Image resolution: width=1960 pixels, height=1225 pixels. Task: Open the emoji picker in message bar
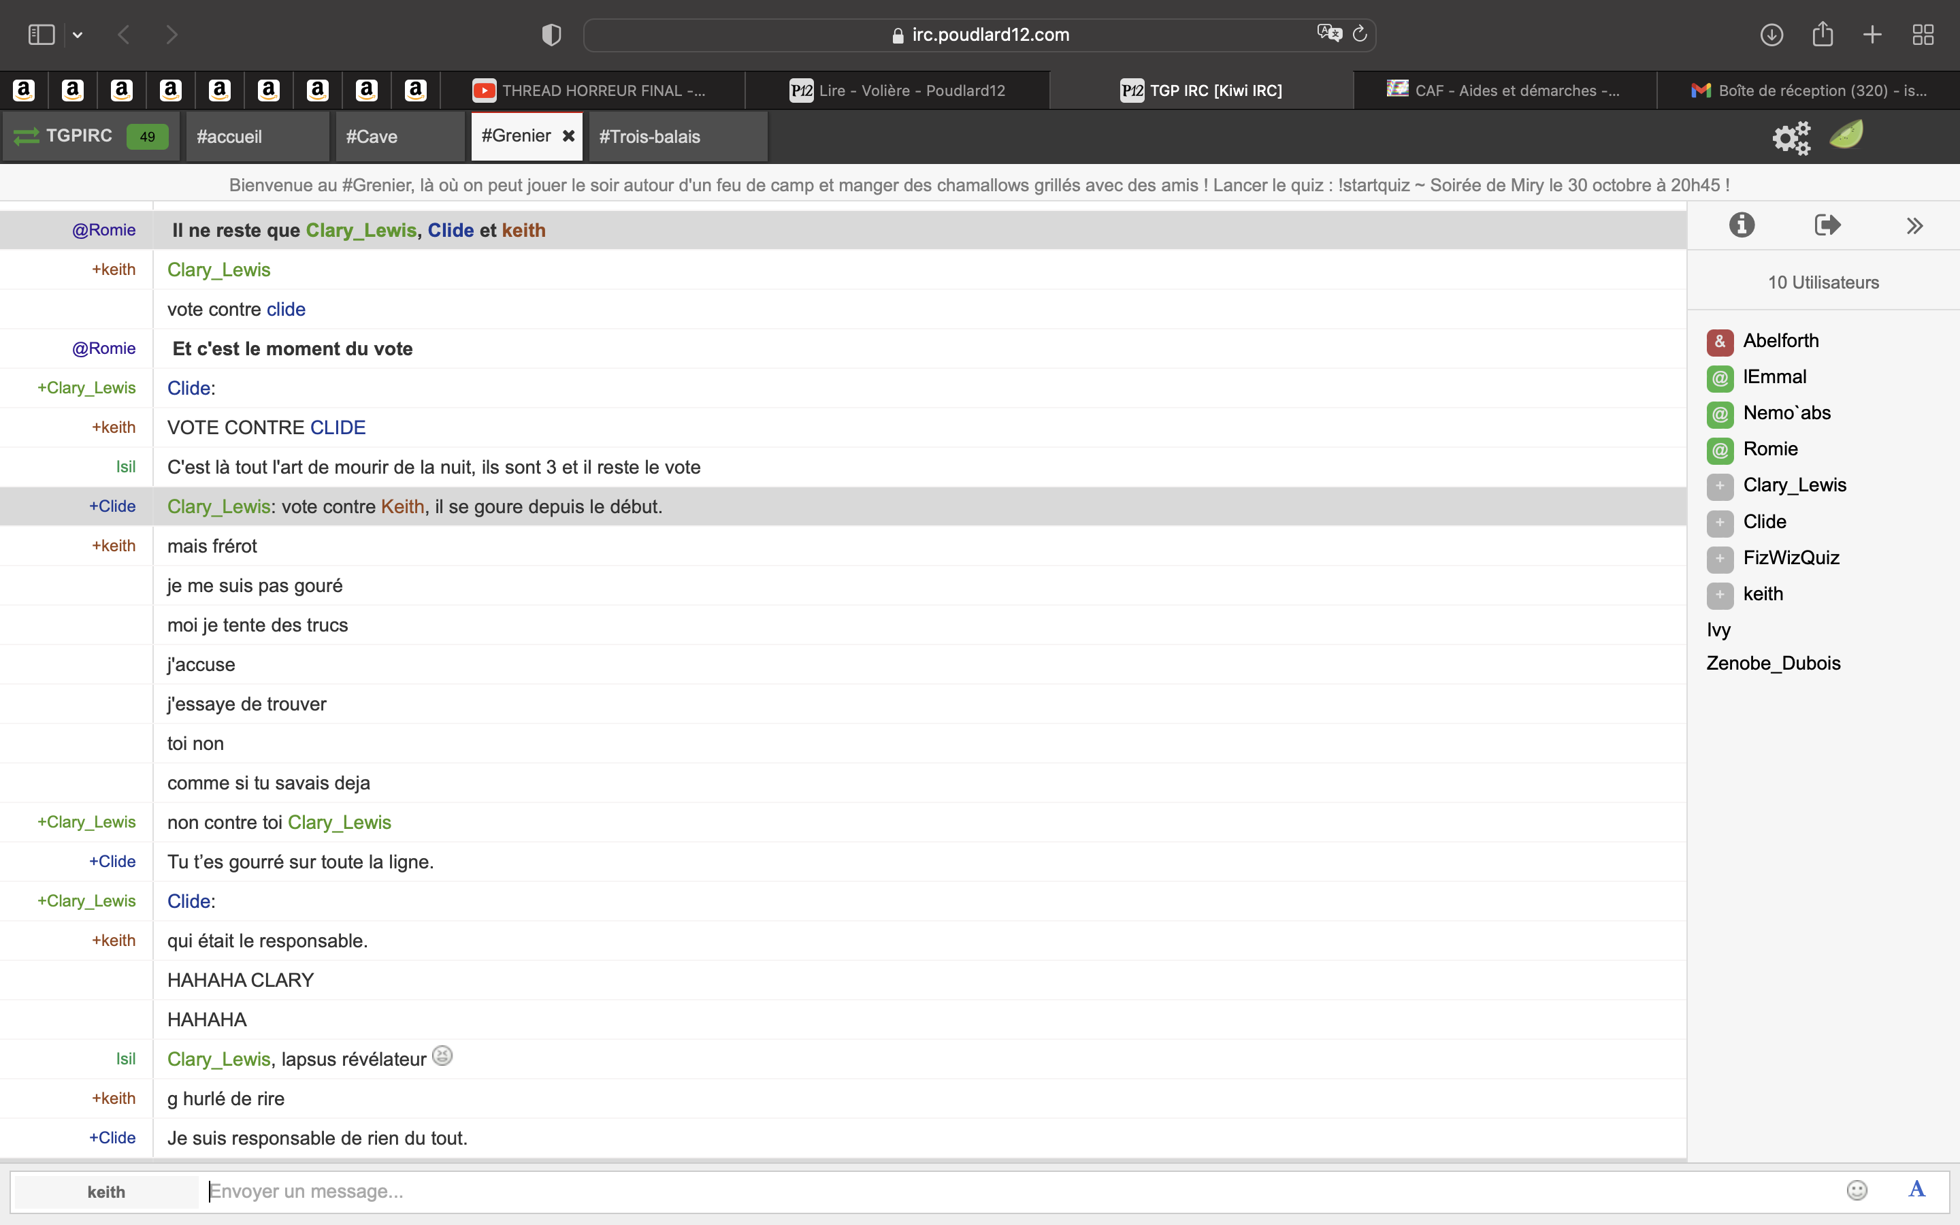coord(1857,1190)
